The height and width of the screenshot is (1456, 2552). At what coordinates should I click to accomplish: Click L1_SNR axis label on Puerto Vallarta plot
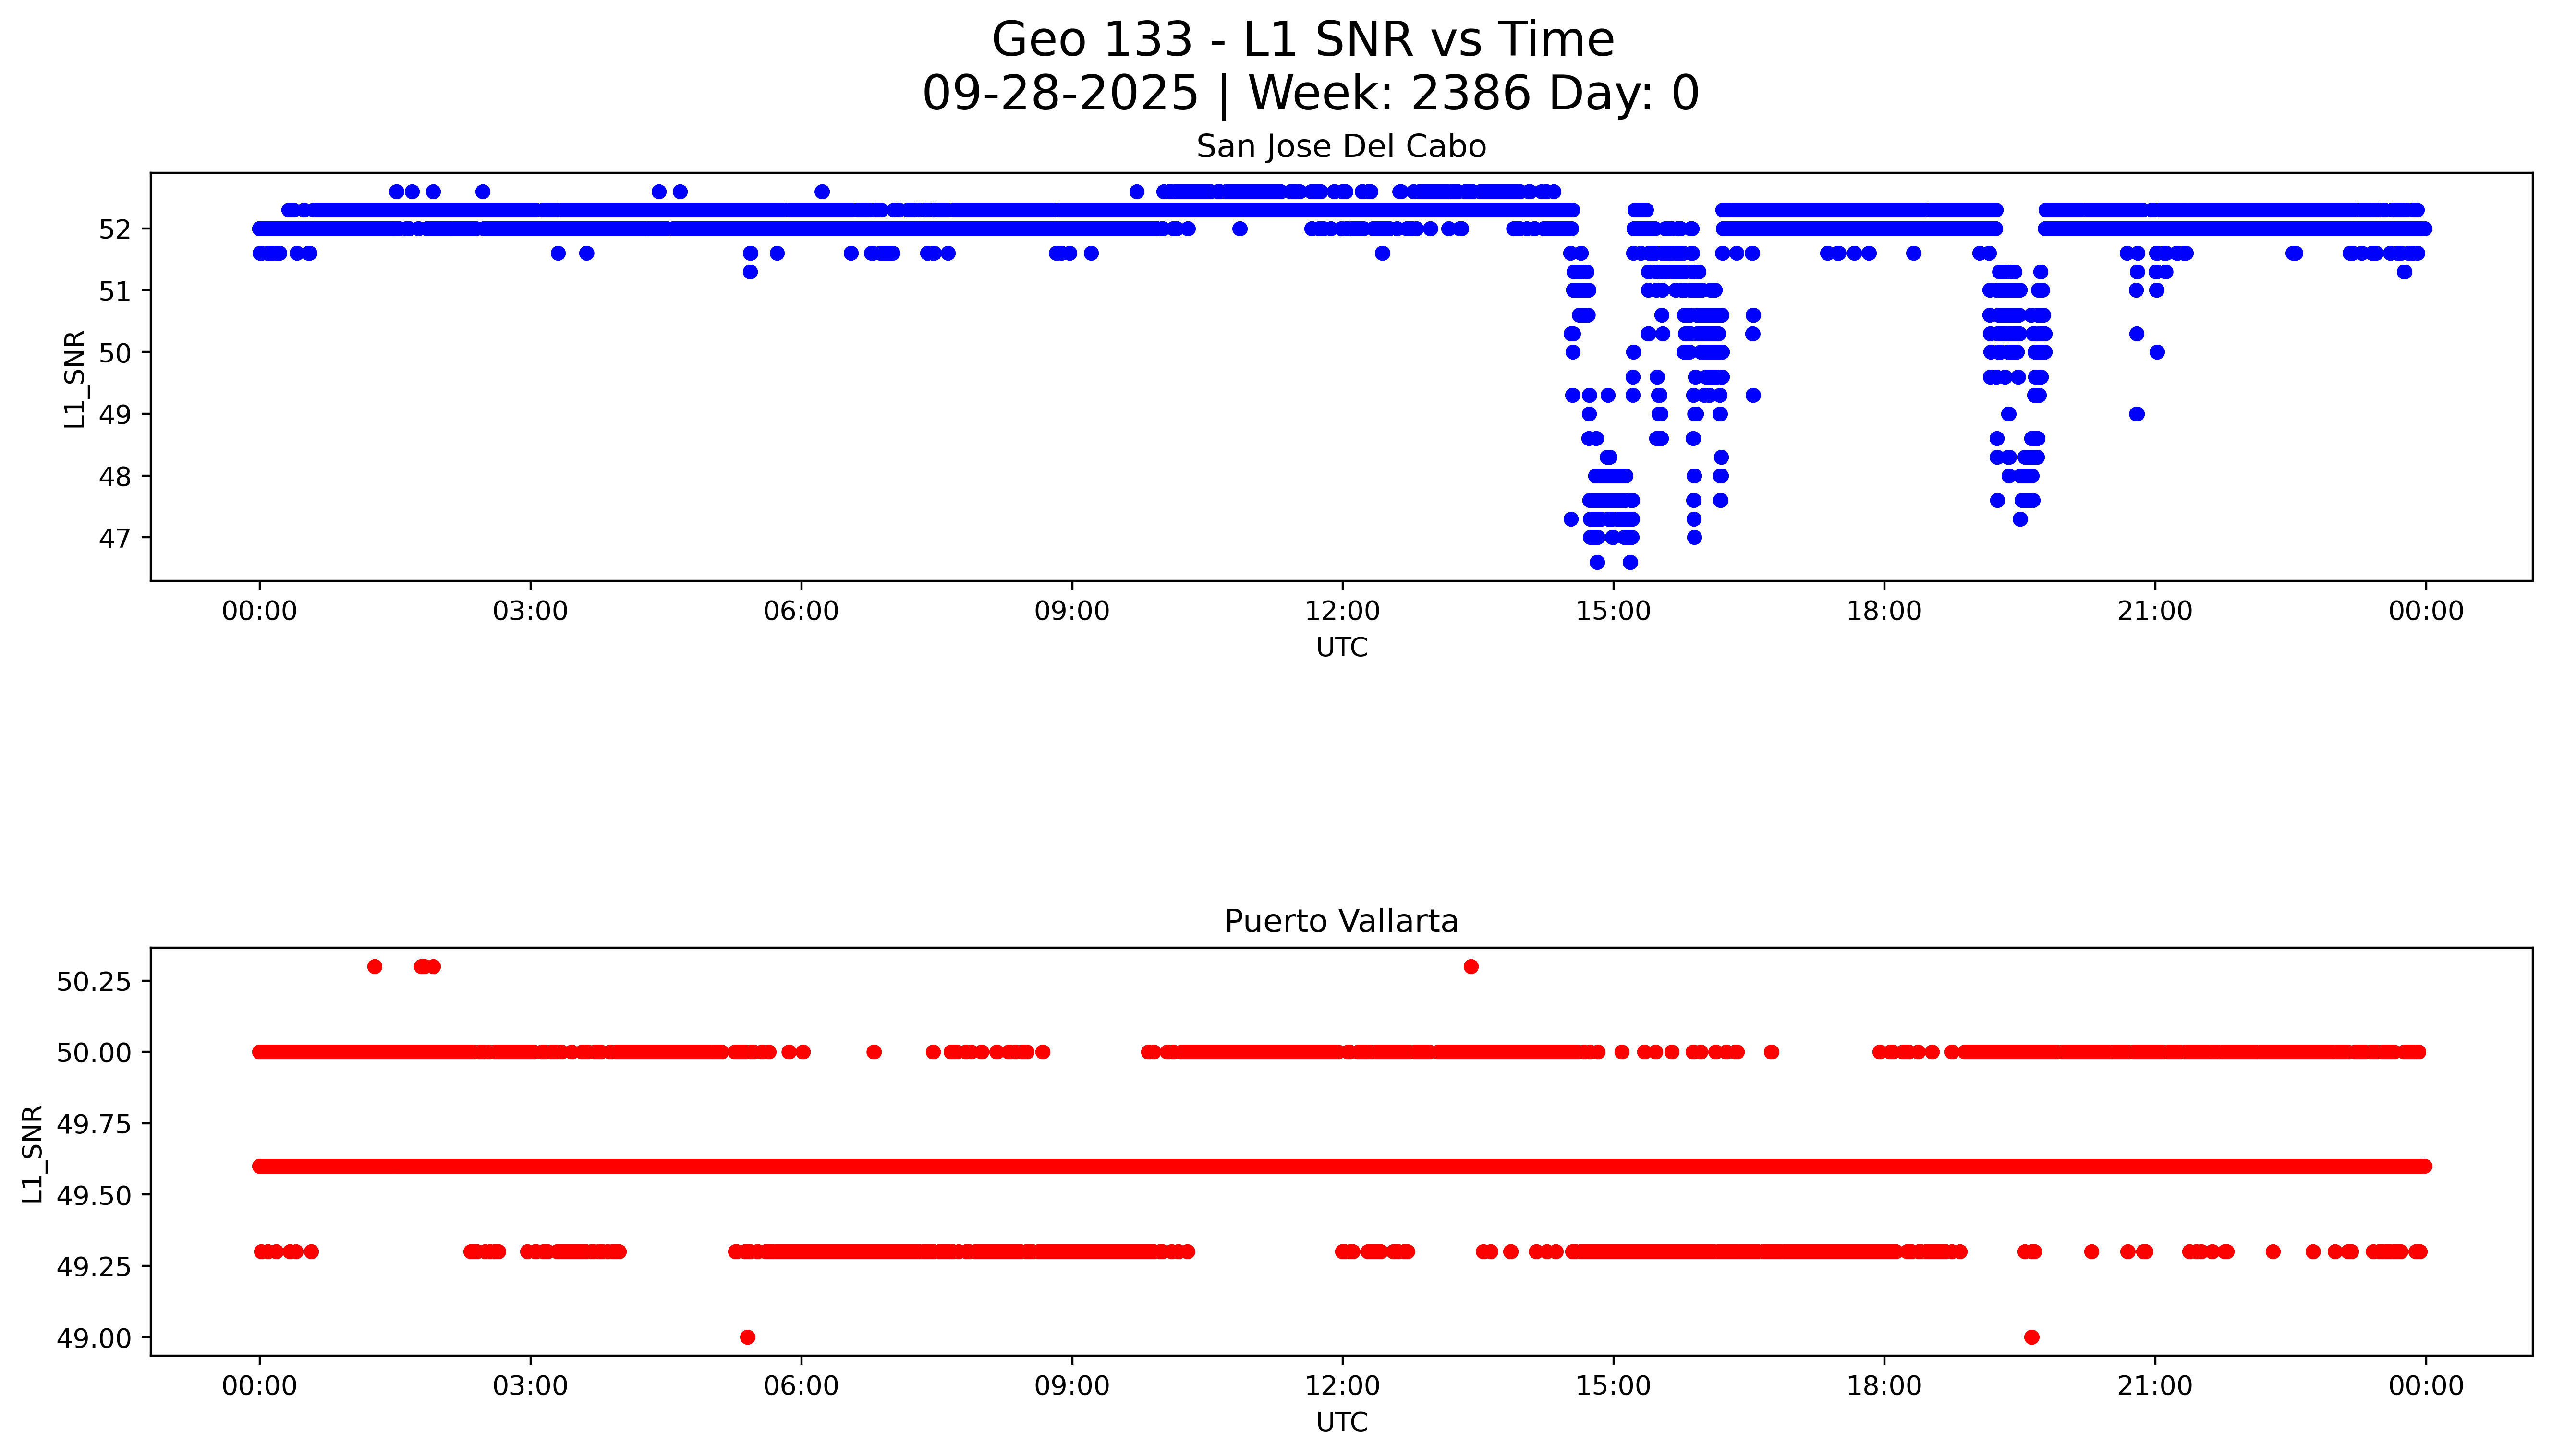(33, 1154)
